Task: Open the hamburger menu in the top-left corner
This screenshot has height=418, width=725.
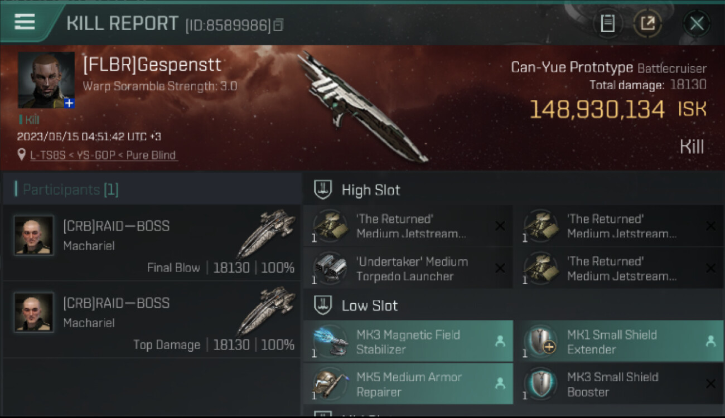Action: tap(25, 22)
